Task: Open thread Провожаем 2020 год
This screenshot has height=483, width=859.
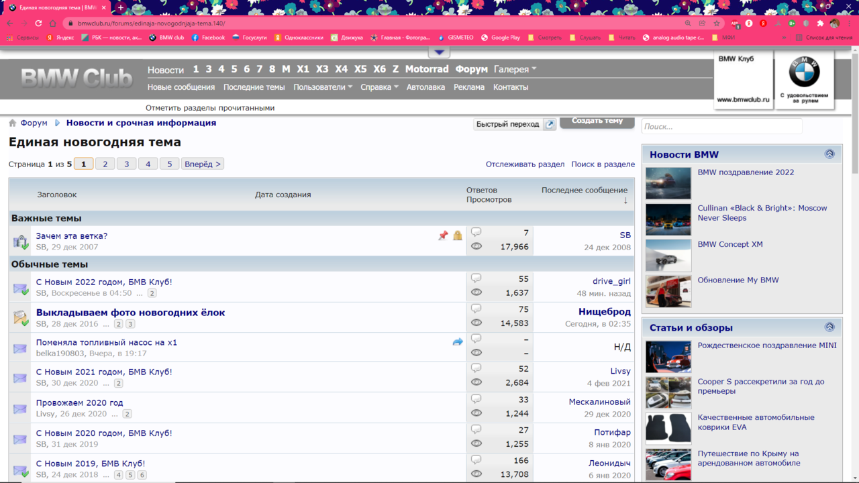Action: (79, 402)
